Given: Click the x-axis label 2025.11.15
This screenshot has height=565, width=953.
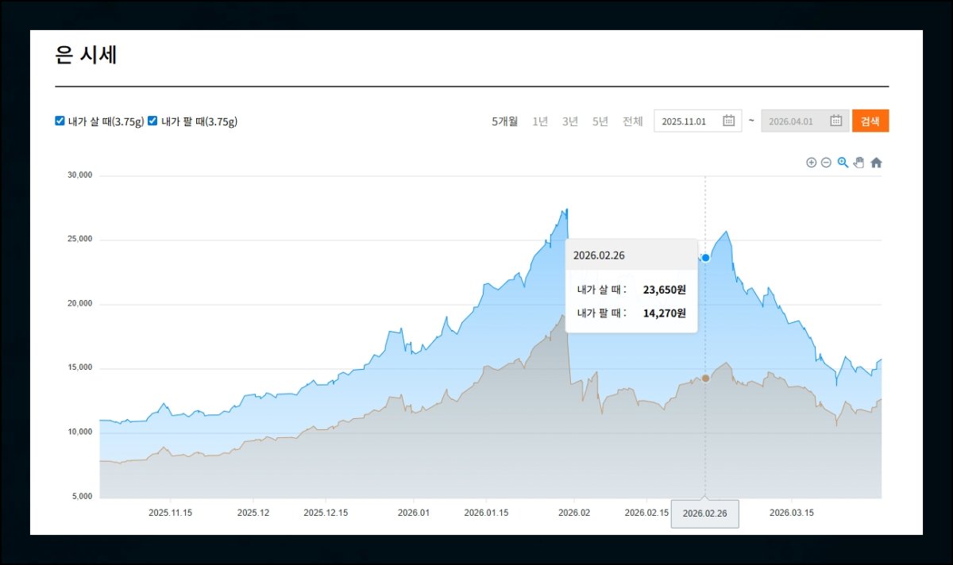Looking at the screenshot, I should [x=171, y=513].
